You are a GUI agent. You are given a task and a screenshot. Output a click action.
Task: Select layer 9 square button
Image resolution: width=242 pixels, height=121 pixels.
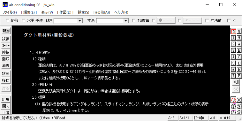239,38
